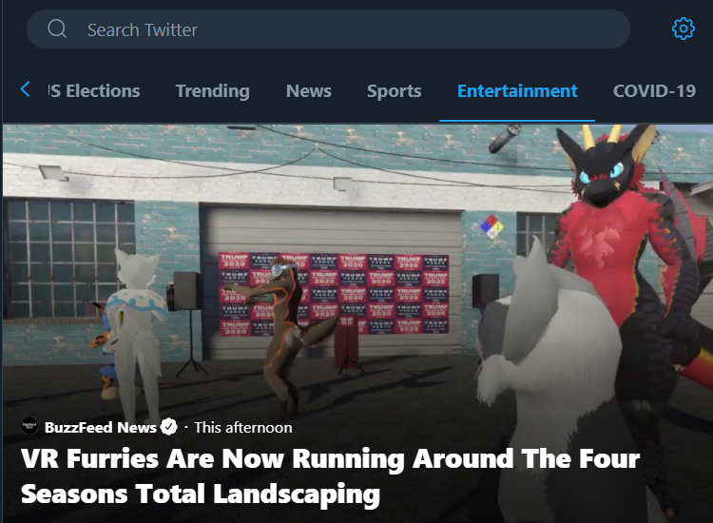Click the left chevron to reveal earlier tabs
Screen dimensions: 713x523
[x=26, y=89]
